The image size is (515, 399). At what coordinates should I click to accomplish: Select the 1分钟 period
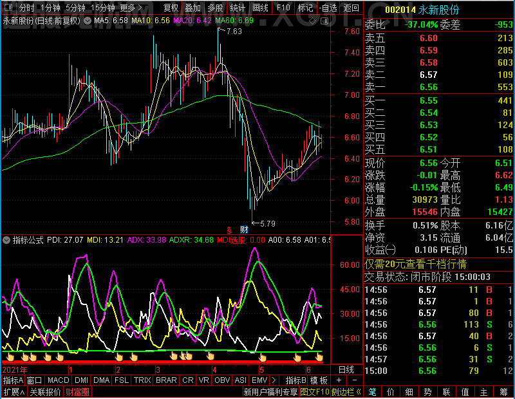click(x=50, y=8)
